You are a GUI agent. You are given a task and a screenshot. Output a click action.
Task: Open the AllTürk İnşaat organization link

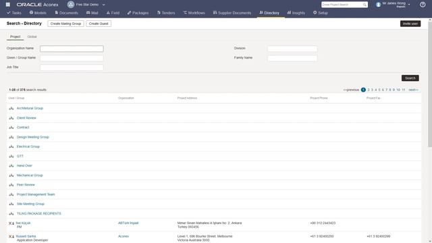[128, 223]
